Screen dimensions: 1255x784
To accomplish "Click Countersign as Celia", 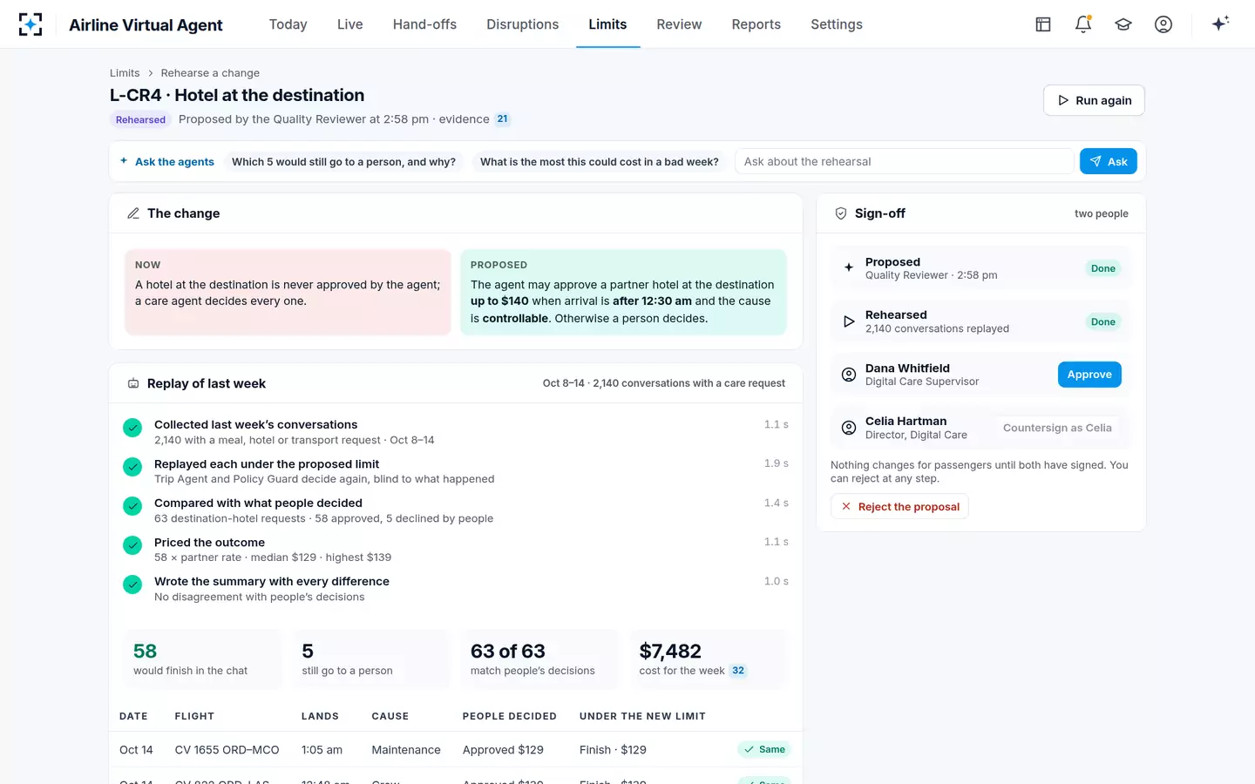I will tap(1057, 428).
